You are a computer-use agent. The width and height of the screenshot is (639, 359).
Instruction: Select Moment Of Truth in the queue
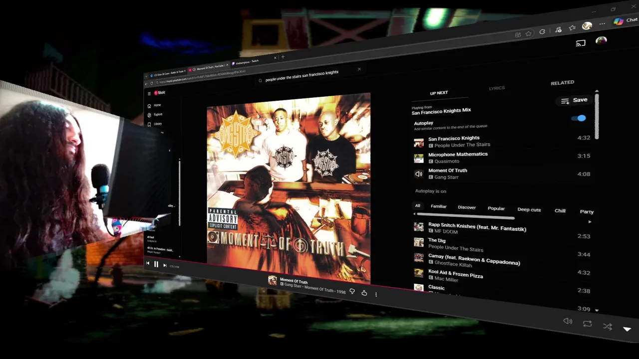tap(502, 174)
